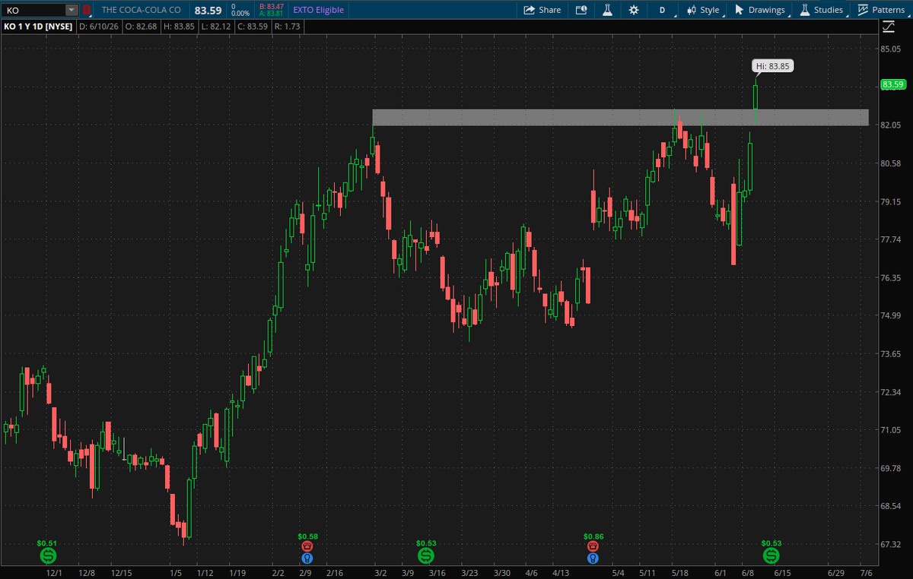Screen dimensions: 913x579
Task: Click the 82.05 price axis label
Action: pos(891,125)
